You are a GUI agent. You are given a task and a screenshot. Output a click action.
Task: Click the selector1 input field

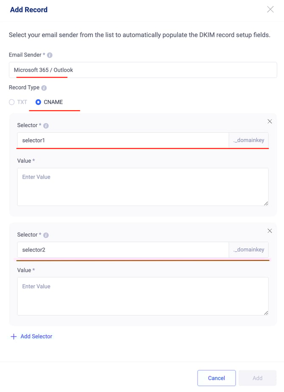pyautogui.click(x=123, y=140)
